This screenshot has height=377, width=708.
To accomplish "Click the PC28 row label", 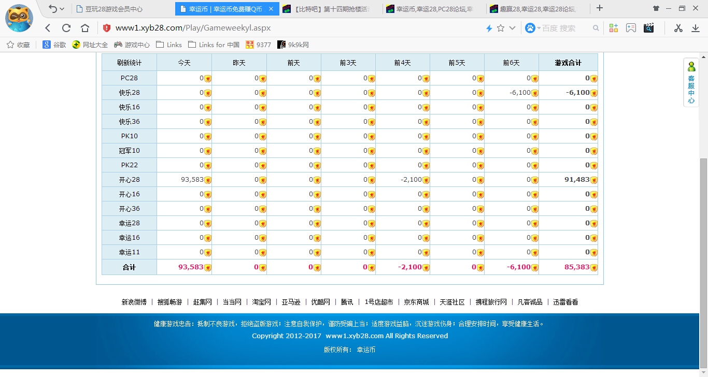I will pyautogui.click(x=129, y=78).
